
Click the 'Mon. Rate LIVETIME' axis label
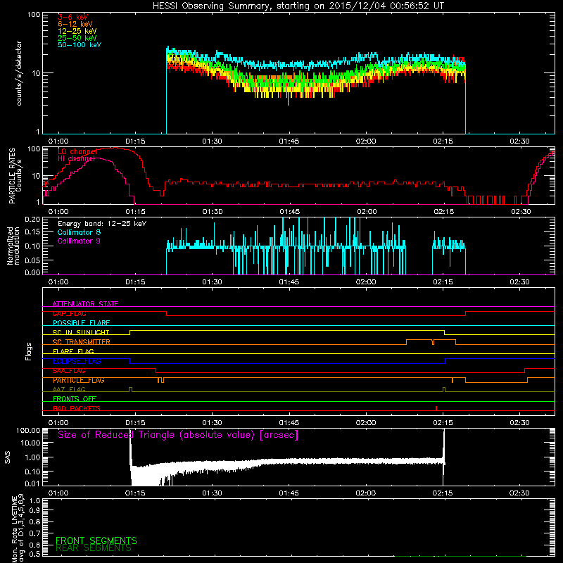[18, 529]
